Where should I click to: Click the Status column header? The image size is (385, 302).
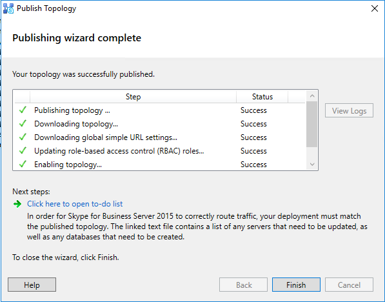pos(262,97)
